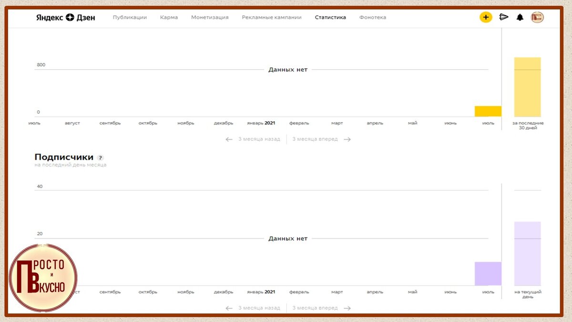Click the question mark next to Подписчики

(x=100, y=157)
